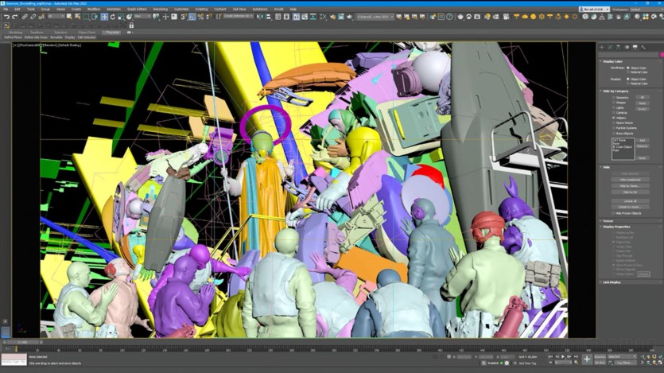Activate the Select and Move tool

point(104,17)
